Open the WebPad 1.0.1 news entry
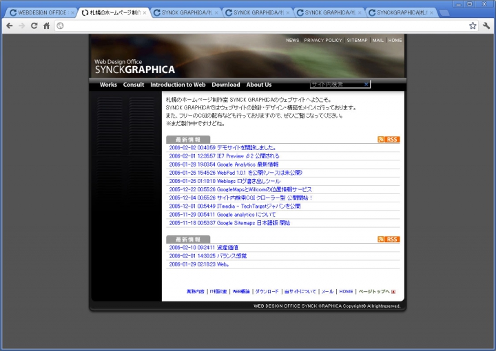The width and height of the screenshot is (496, 351). (236, 173)
